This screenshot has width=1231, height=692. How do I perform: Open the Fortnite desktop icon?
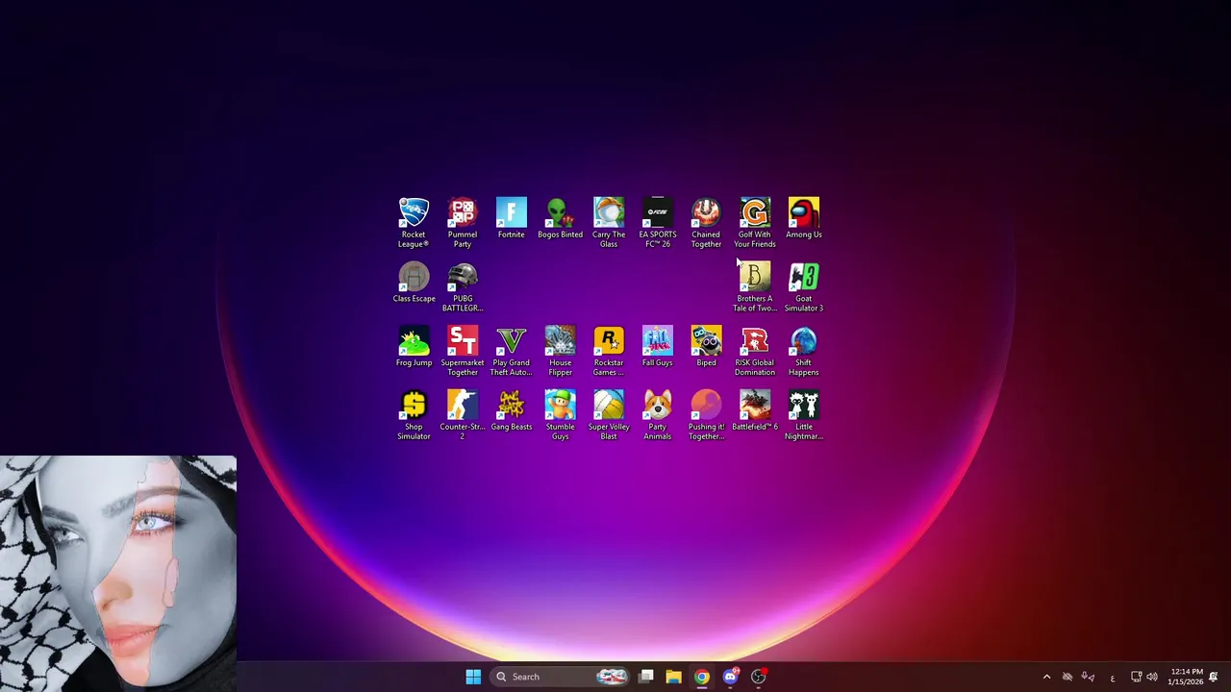512,219
